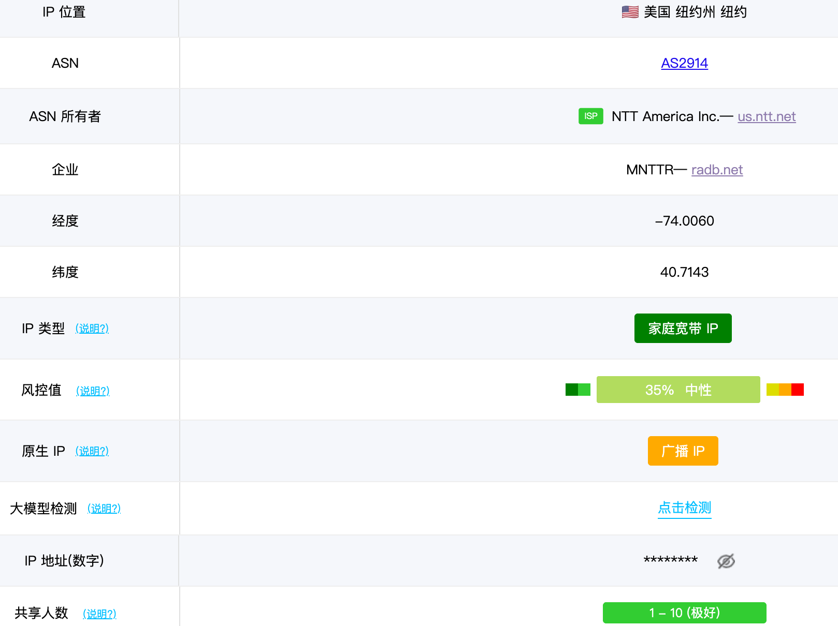Open the AS2914 ASN link
The height and width of the screenshot is (626, 838).
pos(684,63)
